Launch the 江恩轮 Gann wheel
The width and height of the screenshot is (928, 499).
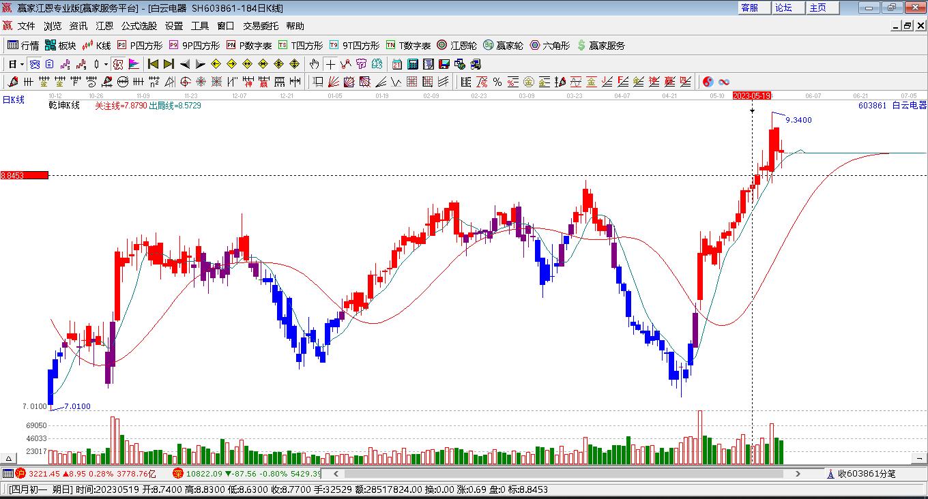[456, 46]
